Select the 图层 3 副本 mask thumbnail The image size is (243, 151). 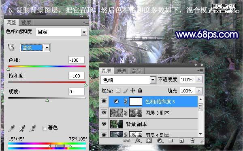click(136, 113)
